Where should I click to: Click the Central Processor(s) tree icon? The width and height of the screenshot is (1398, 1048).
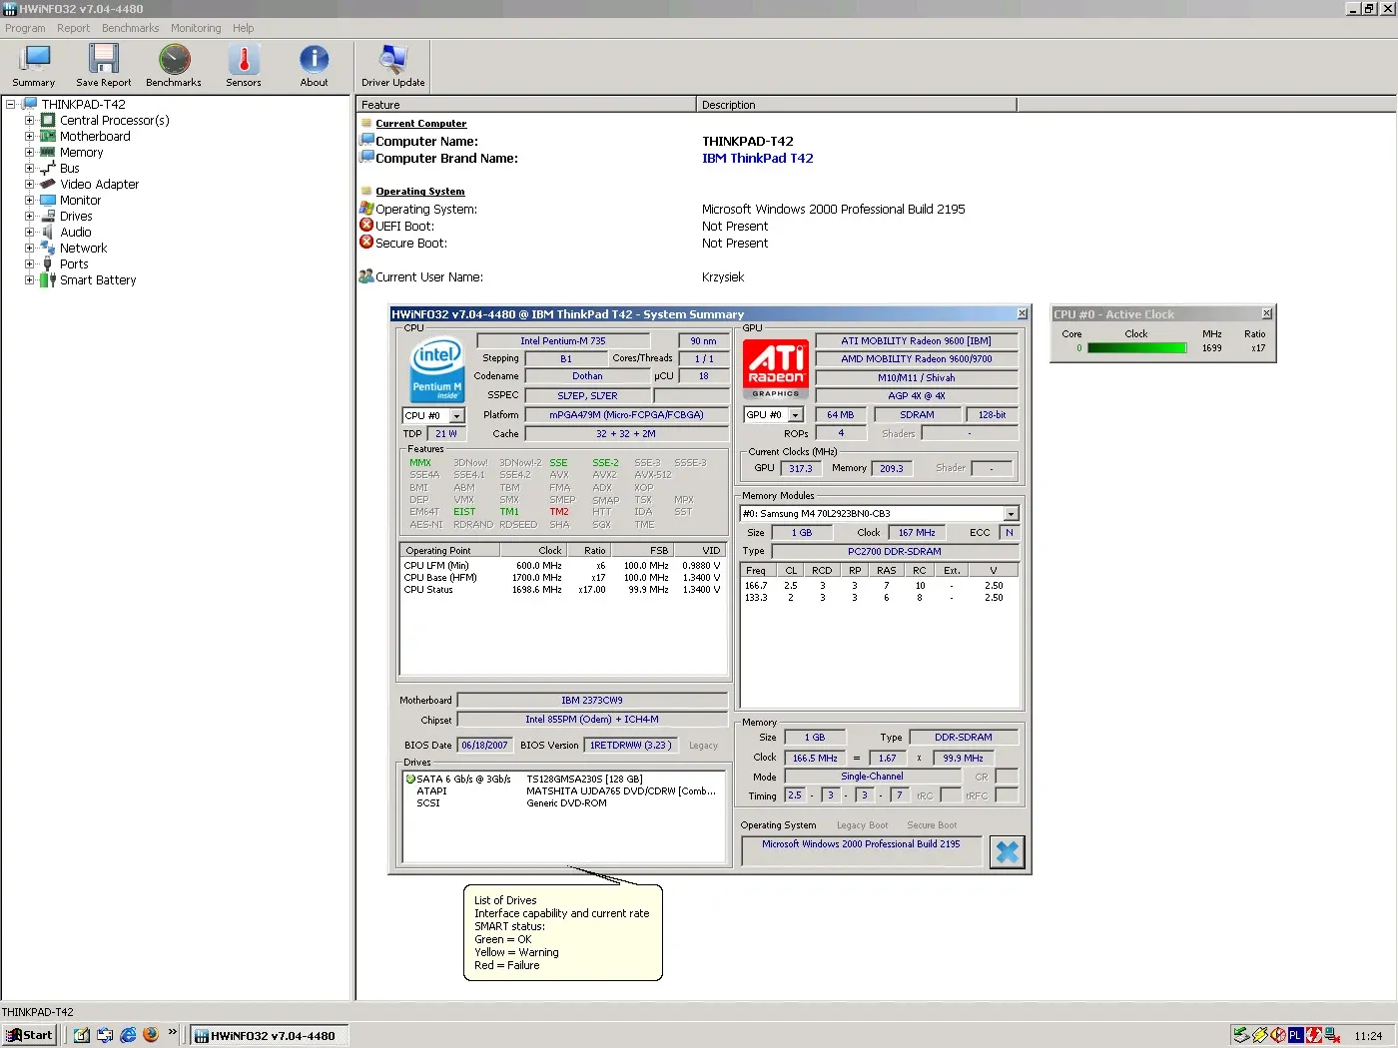(x=48, y=120)
